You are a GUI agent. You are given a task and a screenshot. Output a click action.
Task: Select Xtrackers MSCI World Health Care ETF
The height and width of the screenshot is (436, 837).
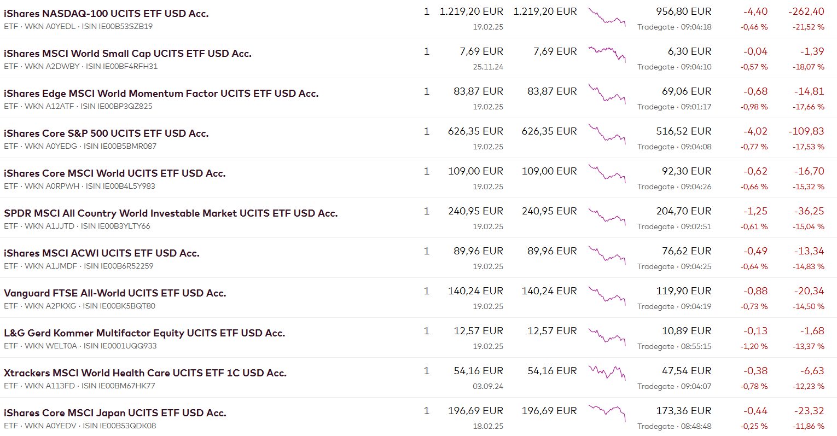click(145, 373)
